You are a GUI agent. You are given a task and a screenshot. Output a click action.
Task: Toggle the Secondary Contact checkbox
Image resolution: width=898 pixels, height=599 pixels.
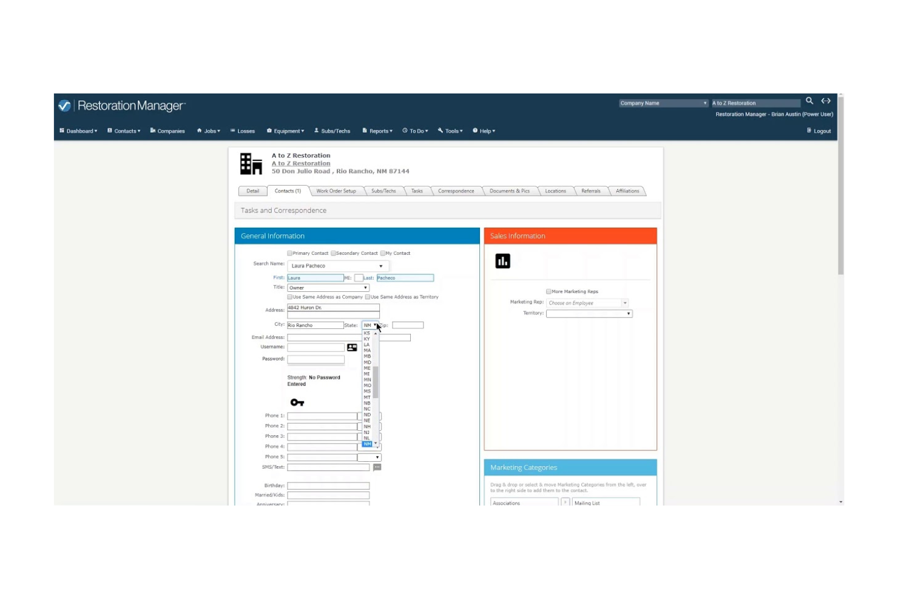click(x=334, y=254)
